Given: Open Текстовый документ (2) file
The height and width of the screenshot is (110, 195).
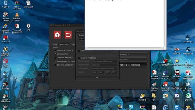Looking at the screenshot, I should click(17, 28).
